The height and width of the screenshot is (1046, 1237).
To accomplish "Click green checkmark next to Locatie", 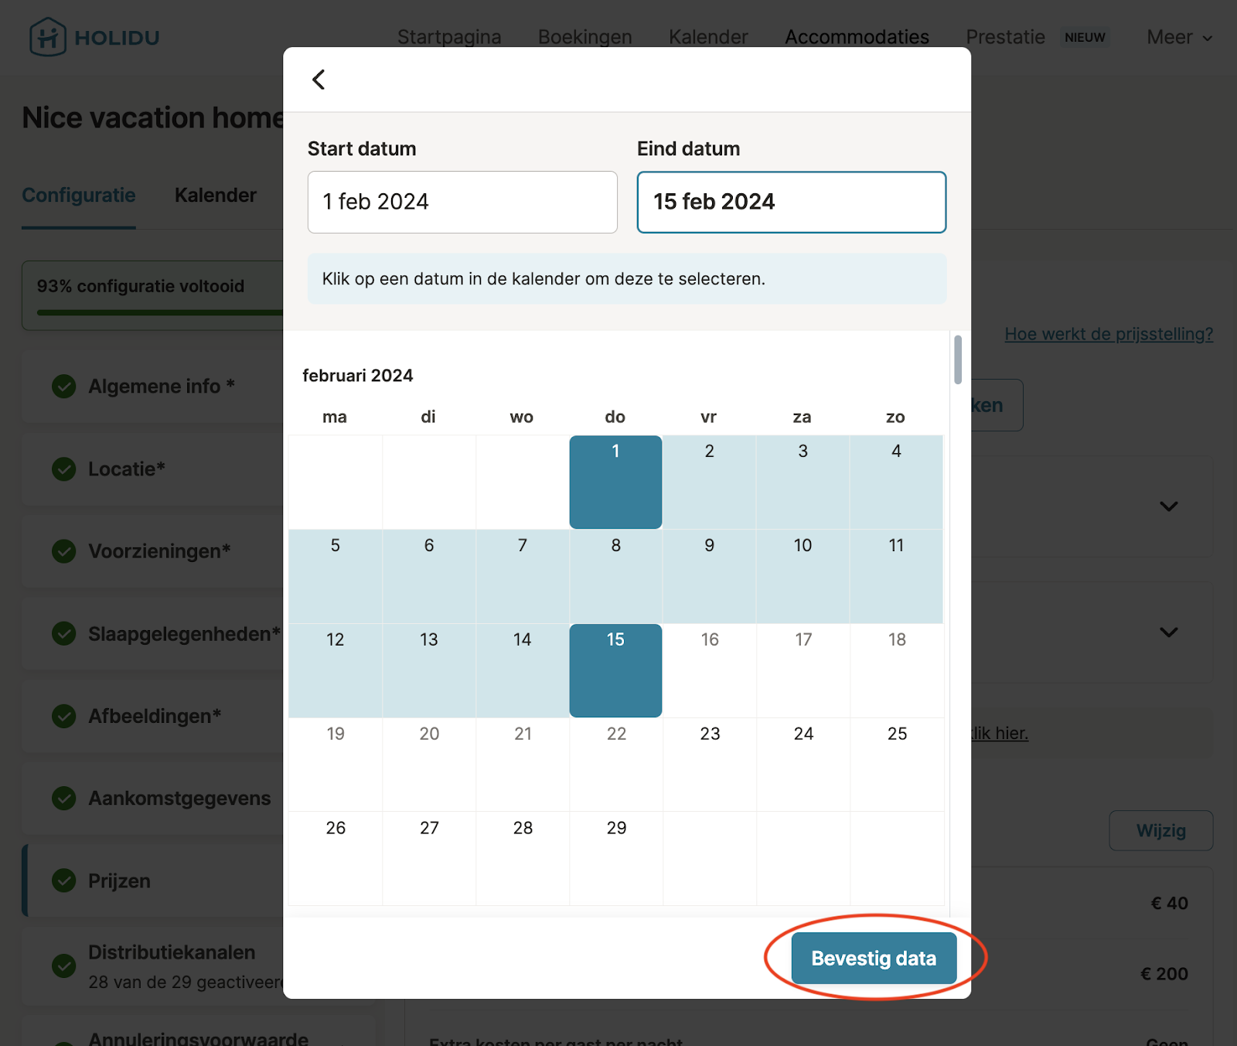I will click(63, 468).
